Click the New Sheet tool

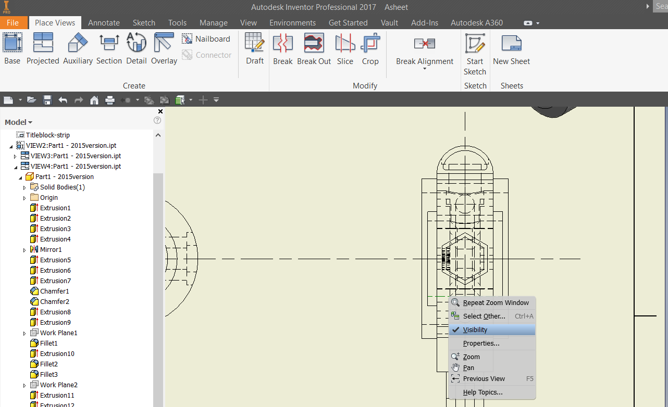click(511, 49)
